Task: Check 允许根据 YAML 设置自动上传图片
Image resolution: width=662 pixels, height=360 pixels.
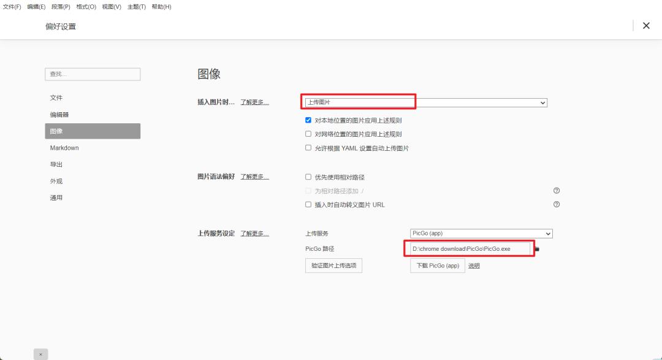Action: point(308,148)
